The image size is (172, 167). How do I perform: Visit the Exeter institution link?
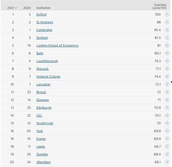(x=41, y=139)
